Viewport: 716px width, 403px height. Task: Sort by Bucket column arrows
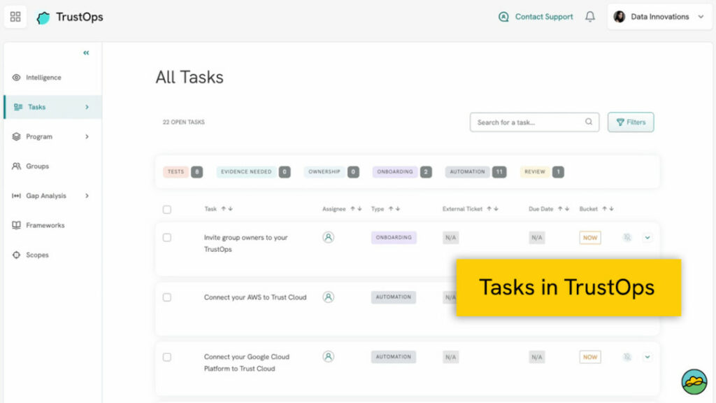pyautogui.click(x=608, y=208)
